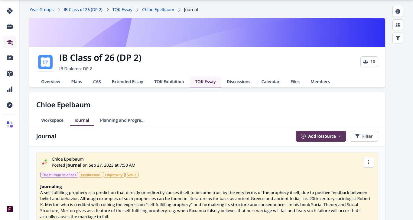Click the funnel icon at top right

[398, 38]
